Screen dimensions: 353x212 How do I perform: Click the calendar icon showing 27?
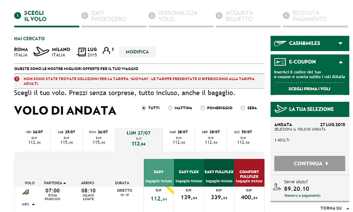tap(81, 52)
